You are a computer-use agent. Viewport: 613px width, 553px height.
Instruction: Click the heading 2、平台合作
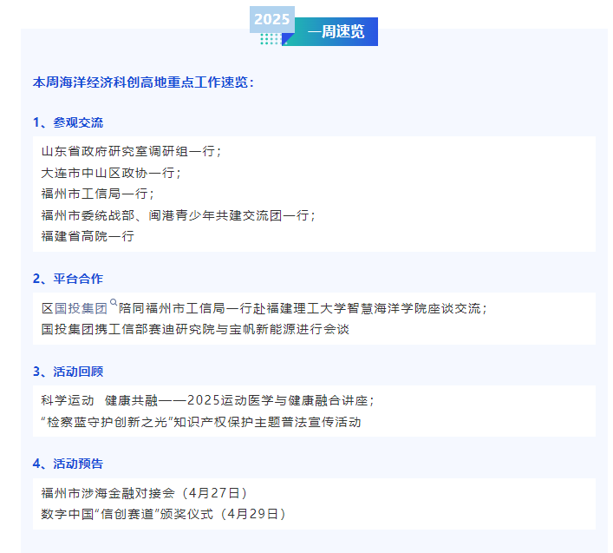coord(68,279)
